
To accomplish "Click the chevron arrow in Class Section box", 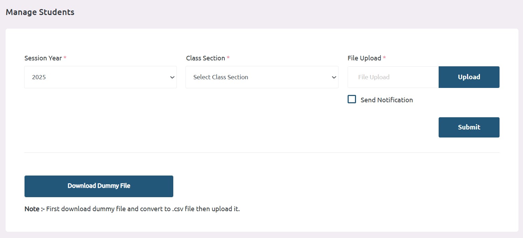I will (334, 77).
